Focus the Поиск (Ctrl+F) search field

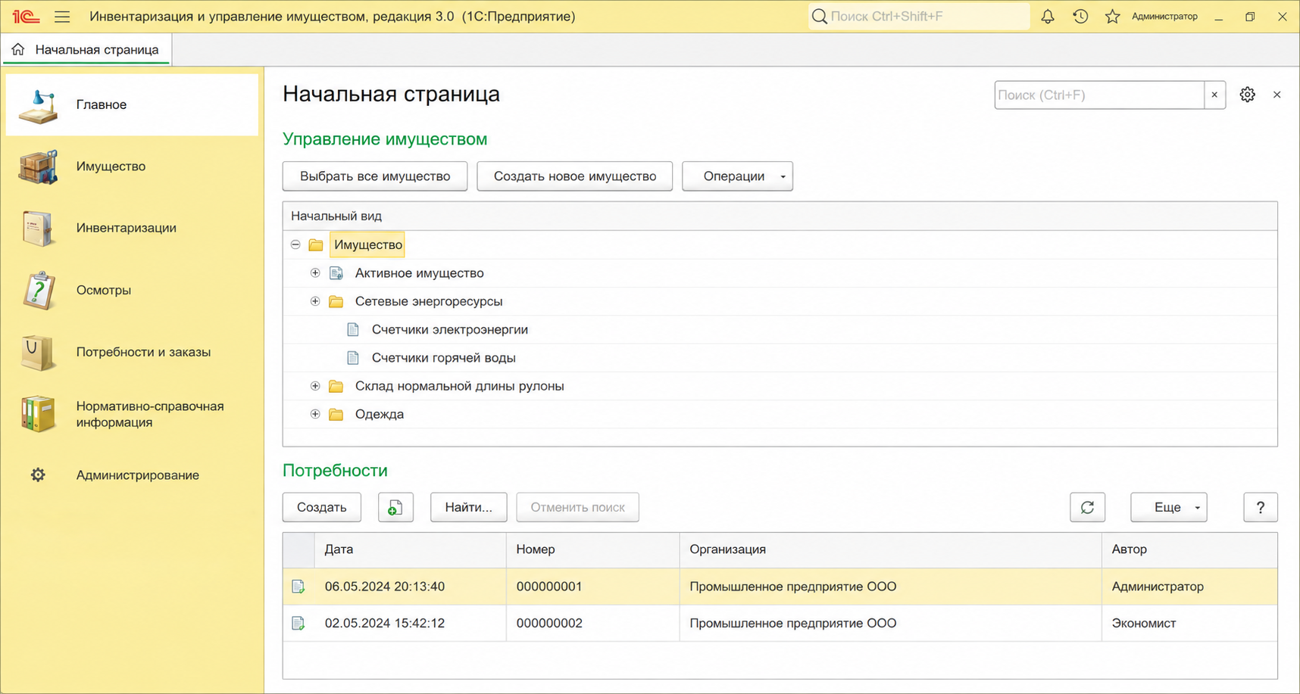(x=1098, y=95)
